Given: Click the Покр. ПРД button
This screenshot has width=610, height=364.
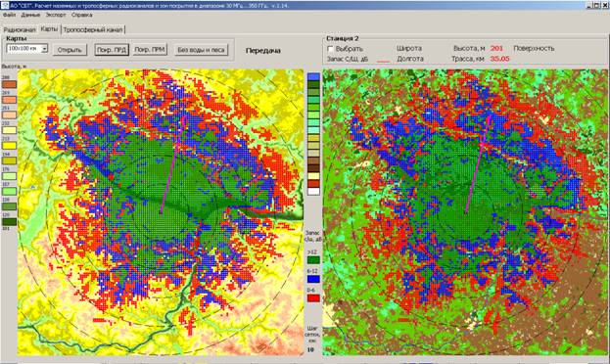Looking at the screenshot, I should coord(112,50).
